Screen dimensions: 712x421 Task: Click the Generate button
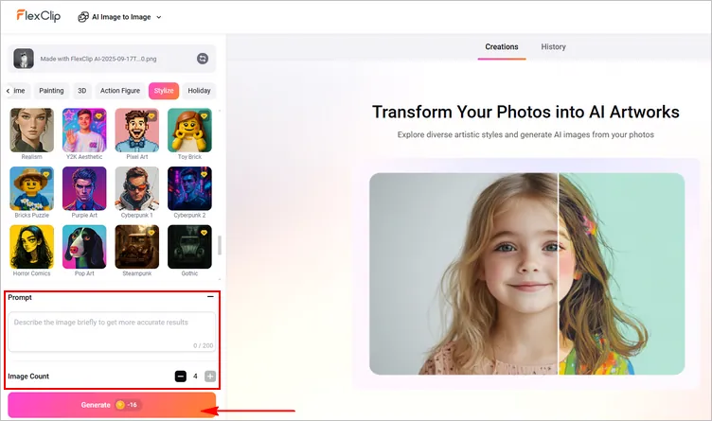[112, 405]
